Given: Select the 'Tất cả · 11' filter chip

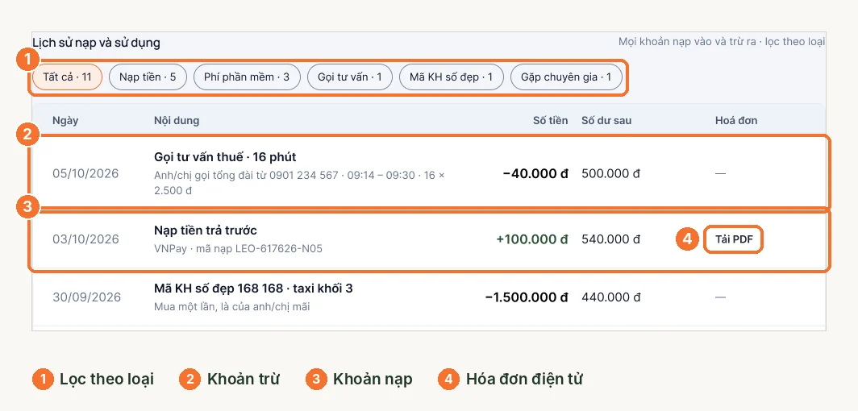Looking at the screenshot, I should click(x=67, y=77).
